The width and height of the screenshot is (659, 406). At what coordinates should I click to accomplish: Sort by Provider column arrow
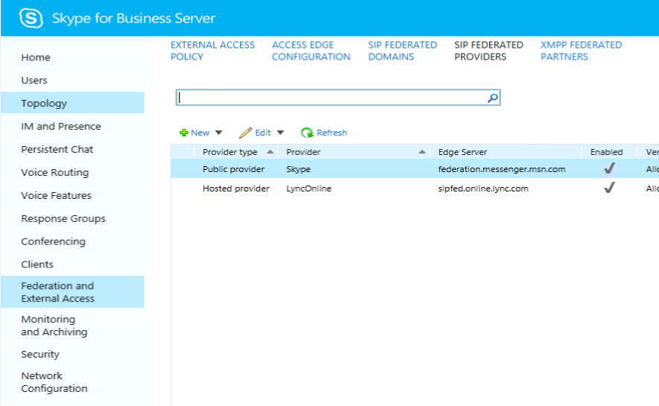pyautogui.click(x=422, y=151)
